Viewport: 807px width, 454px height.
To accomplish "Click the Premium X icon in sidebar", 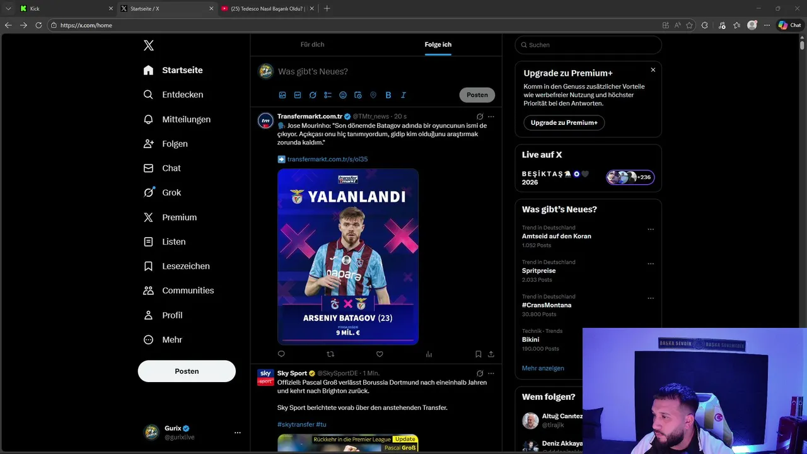I will pyautogui.click(x=148, y=217).
